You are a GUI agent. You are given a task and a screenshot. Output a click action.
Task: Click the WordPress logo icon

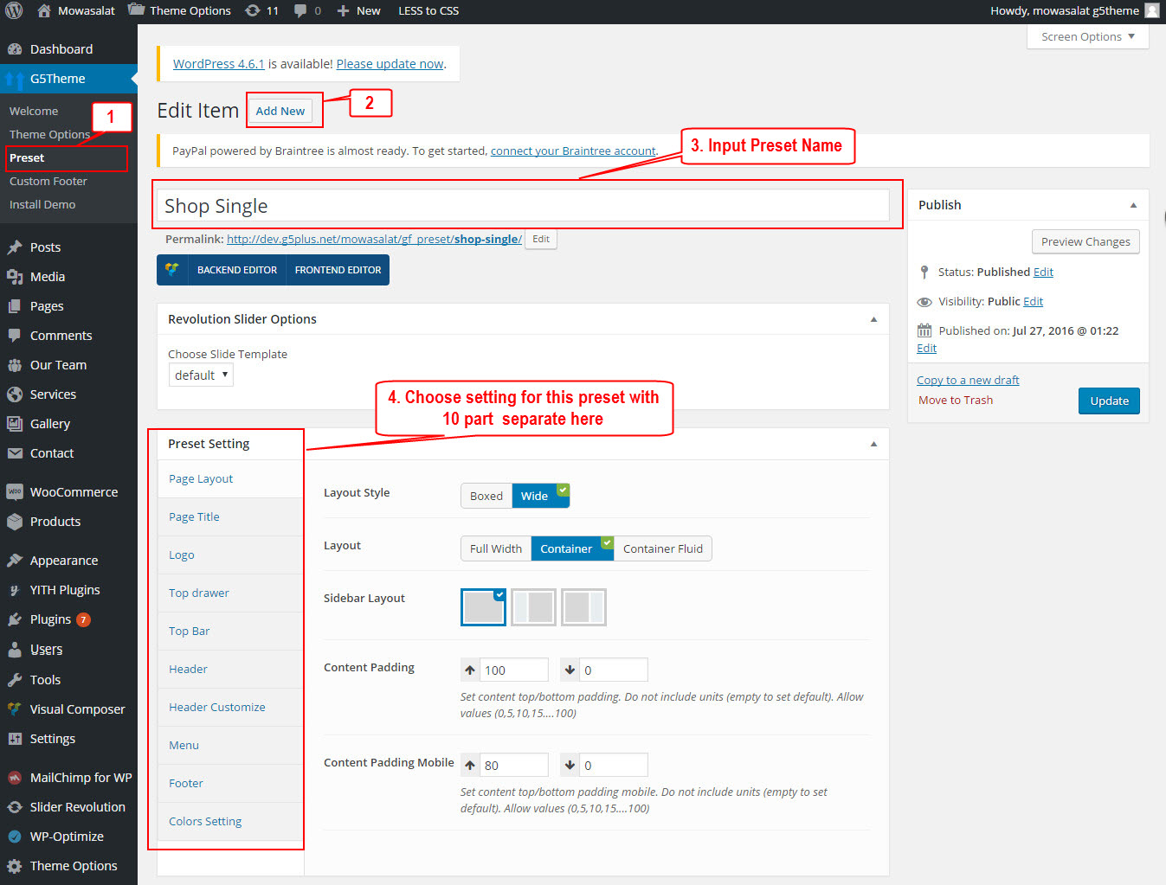click(x=14, y=10)
